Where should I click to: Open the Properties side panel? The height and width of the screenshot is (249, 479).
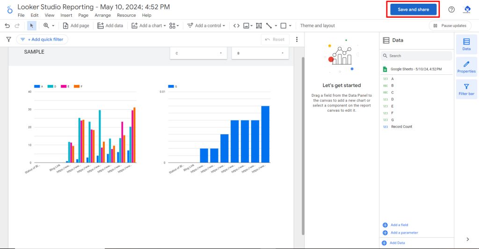(466, 66)
